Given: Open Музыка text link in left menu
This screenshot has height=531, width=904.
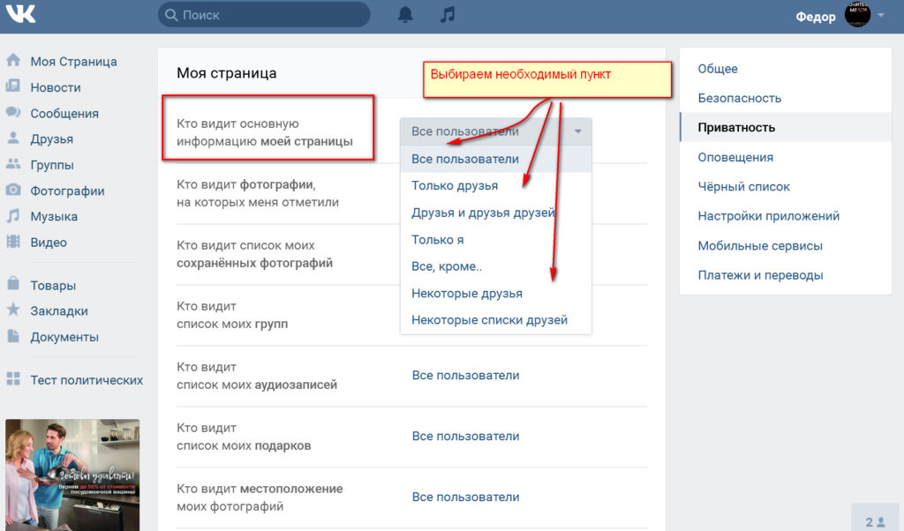Looking at the screenshot, I should click(x=54, y=217).
